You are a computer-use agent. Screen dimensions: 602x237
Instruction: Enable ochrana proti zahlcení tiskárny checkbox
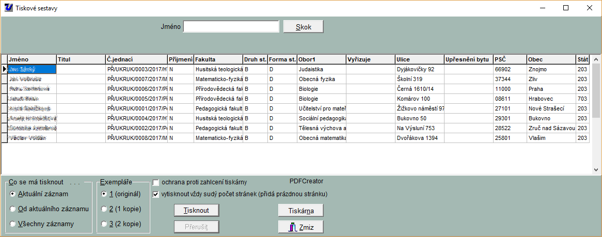156,182
